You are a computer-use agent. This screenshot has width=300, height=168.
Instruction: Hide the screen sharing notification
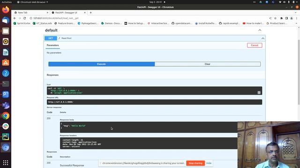[209, 163]
